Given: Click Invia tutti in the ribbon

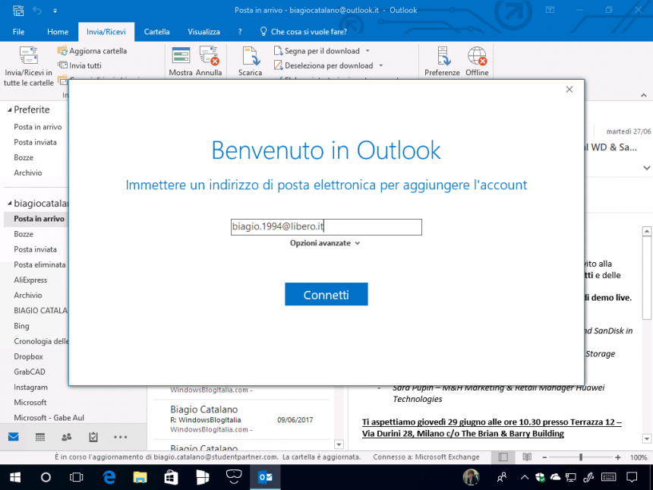Looking at the screenshot, I should [x=80, y=65].
